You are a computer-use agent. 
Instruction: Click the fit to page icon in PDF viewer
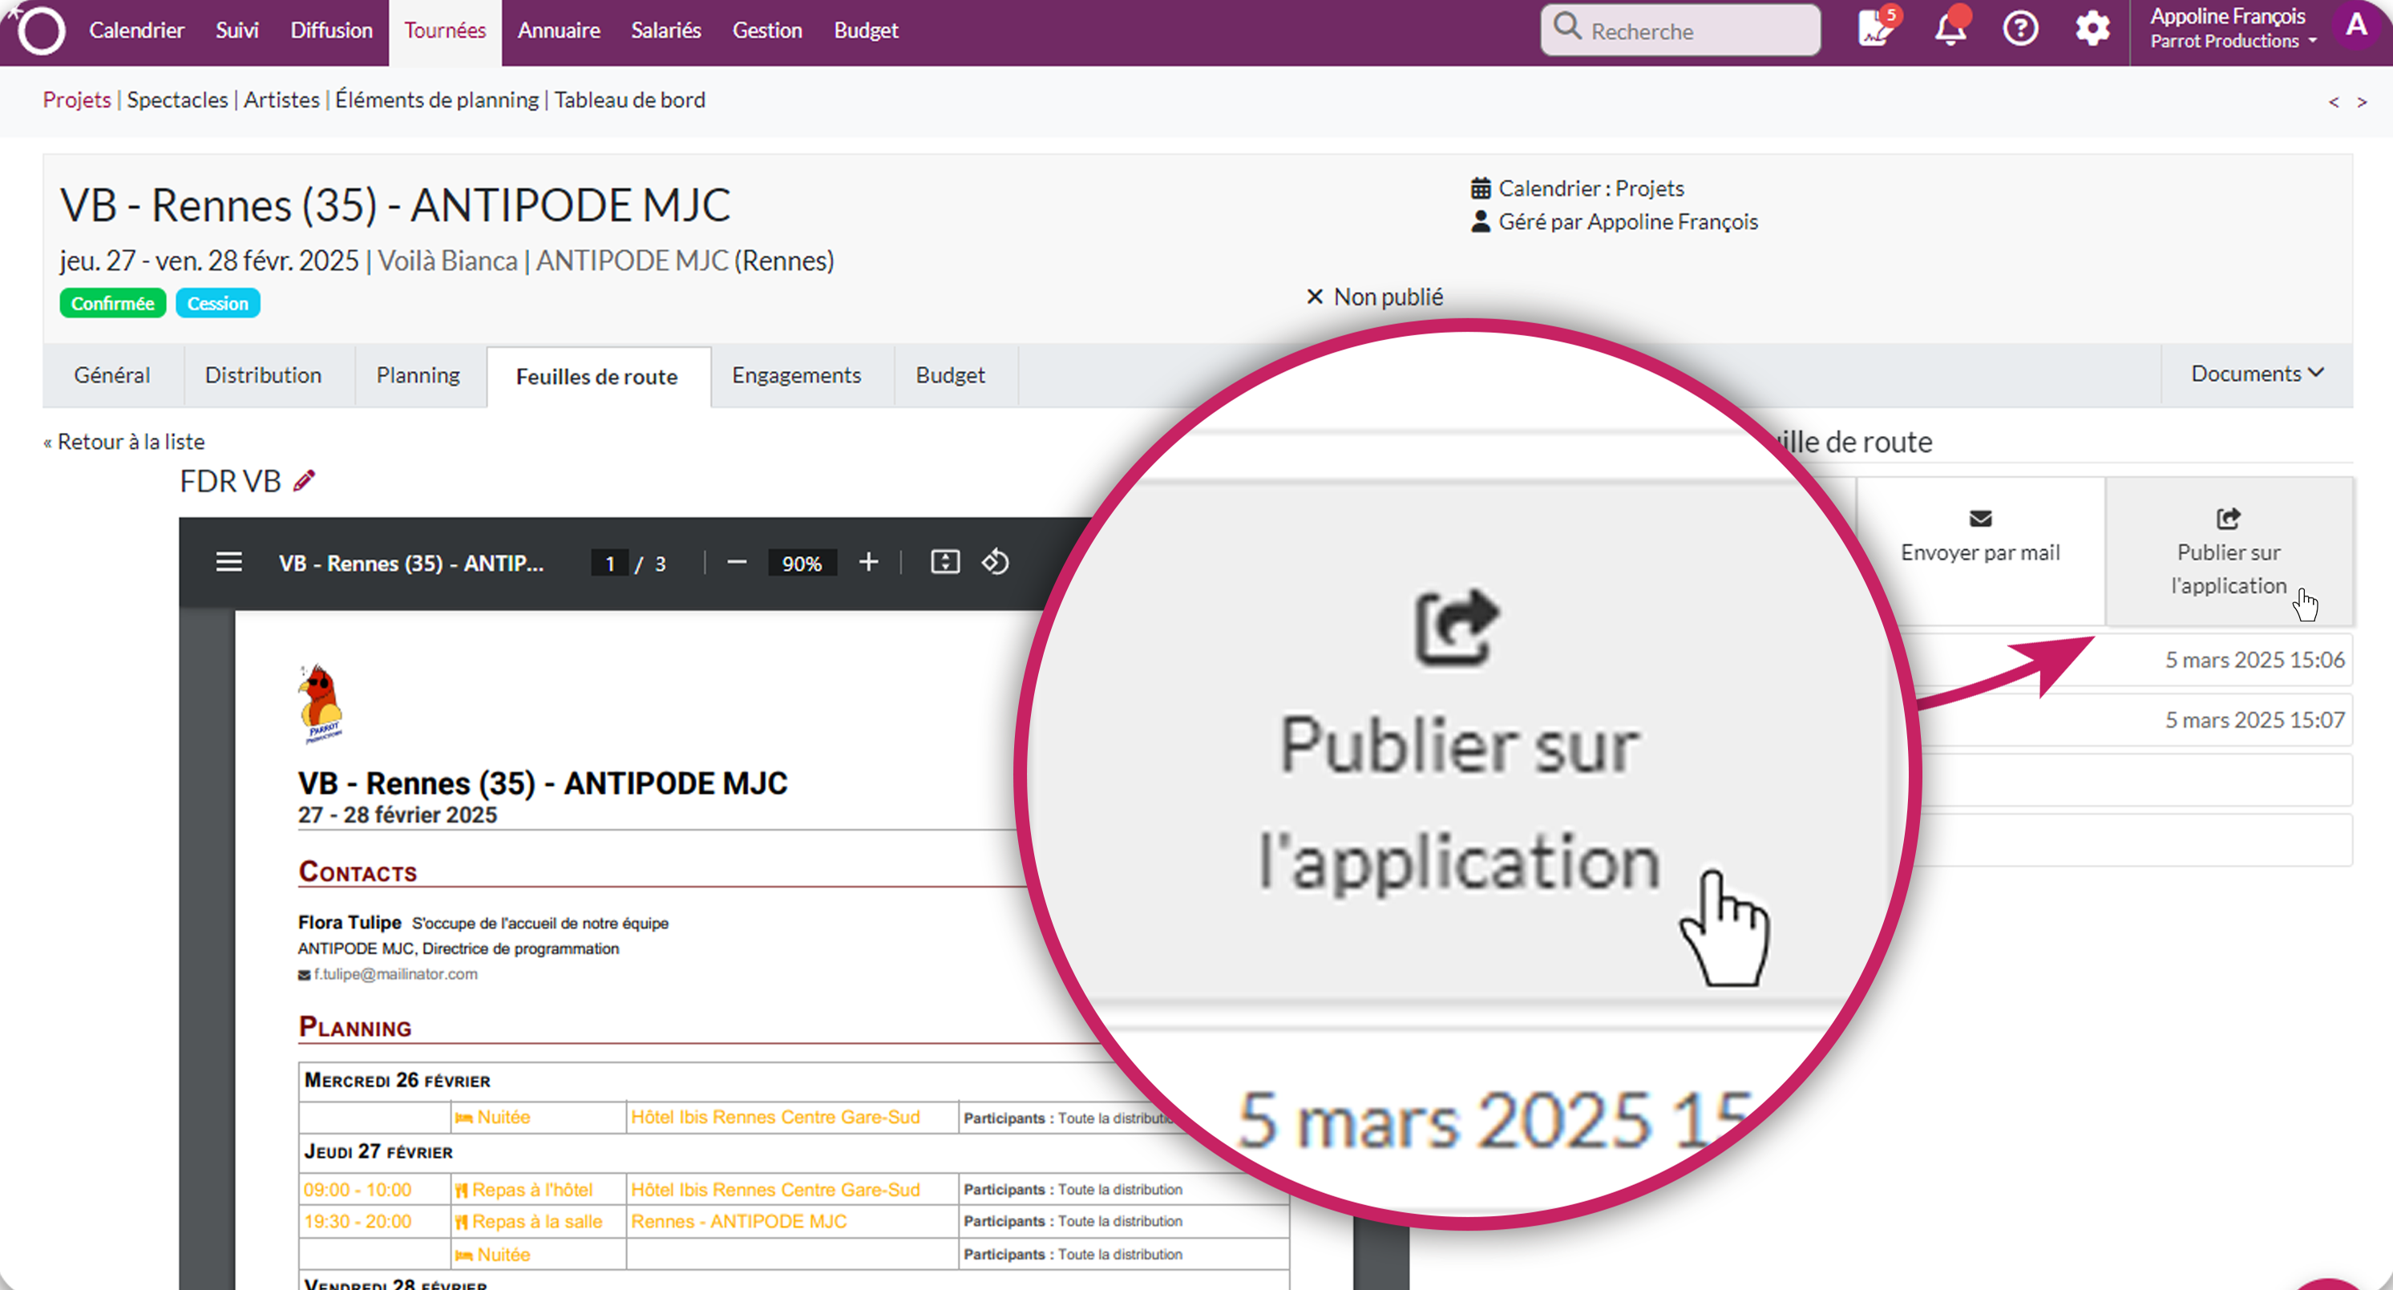(x=944, y=562)
